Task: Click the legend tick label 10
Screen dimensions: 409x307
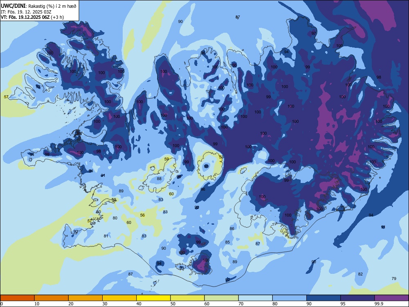Action: point(37,304)
